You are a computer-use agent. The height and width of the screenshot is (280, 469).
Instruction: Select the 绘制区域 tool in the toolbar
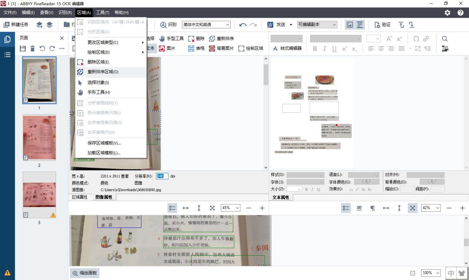[251, 48]
